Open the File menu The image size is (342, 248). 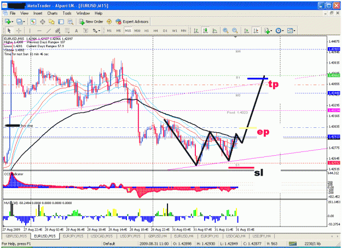13,13
